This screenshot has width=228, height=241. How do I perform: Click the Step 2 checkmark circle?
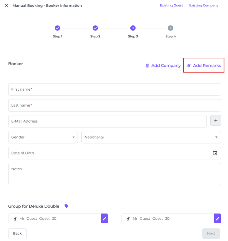(x=95, y=28)
